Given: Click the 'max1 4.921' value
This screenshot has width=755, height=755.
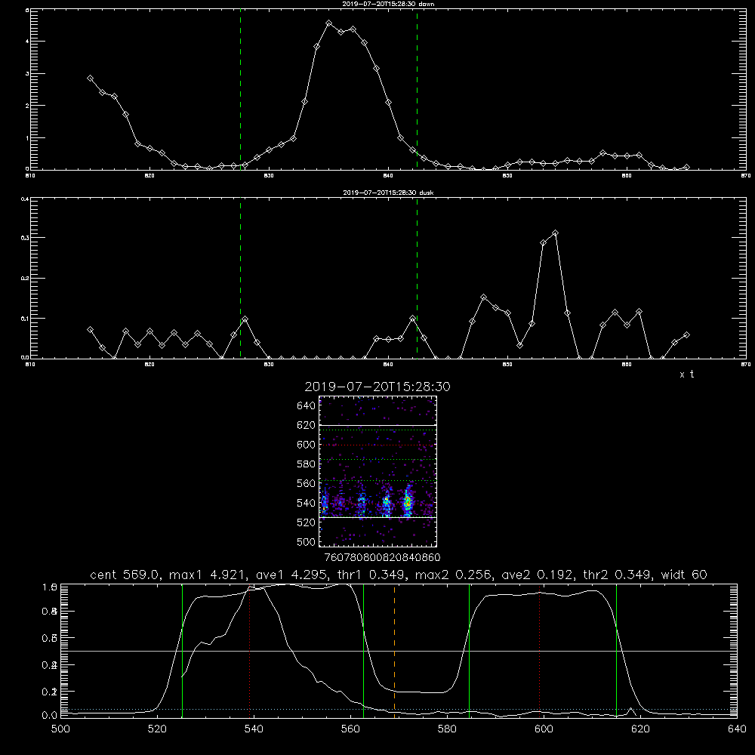Looking at the screenshot, I should 207,575.
